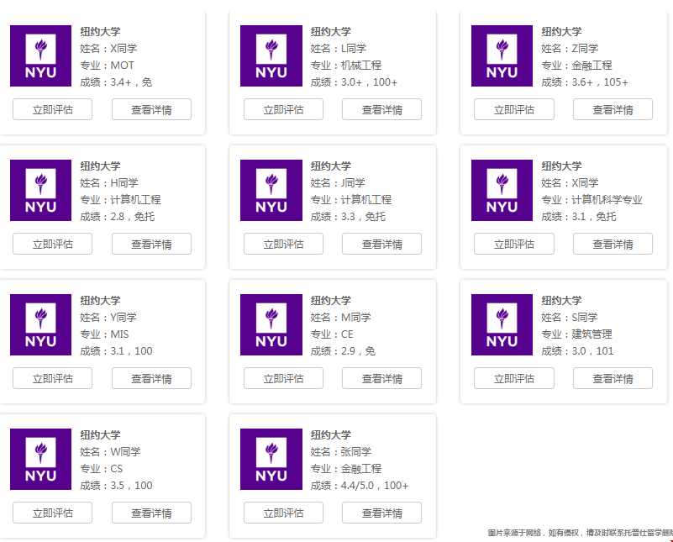
Task: Click 查看详情 for L同学 机械工程
Action: (382, 109)
